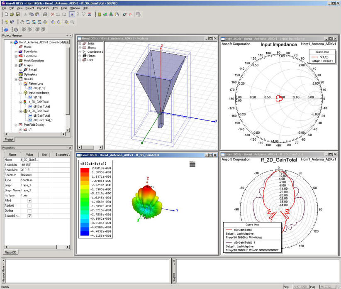Click the red X Delete icon
Image resolution: width=341 pixels, height=289 pixels.
52,15
